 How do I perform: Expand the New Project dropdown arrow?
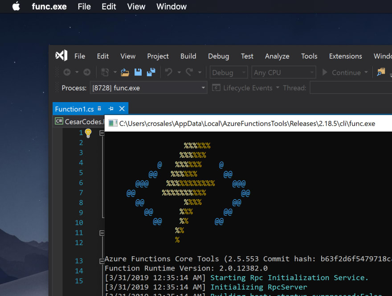(115, 72)
